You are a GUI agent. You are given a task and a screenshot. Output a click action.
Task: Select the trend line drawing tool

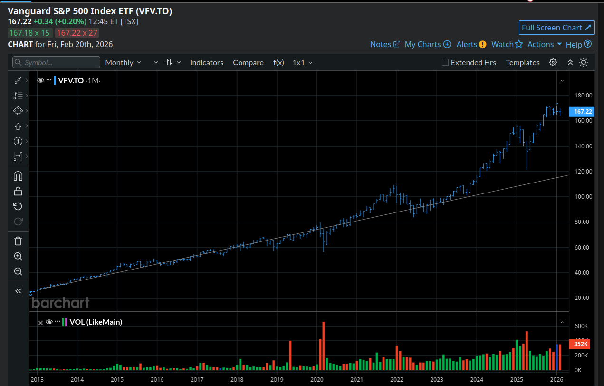18,80
